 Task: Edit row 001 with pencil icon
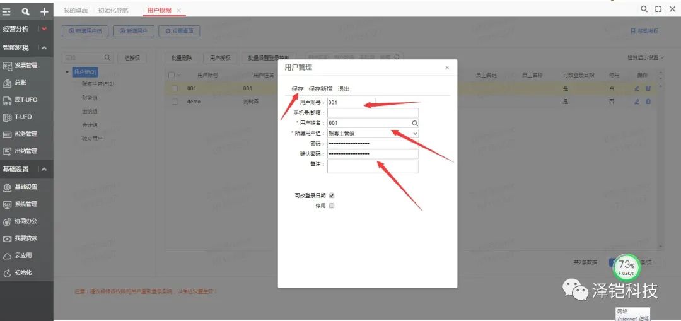[637, 89]
